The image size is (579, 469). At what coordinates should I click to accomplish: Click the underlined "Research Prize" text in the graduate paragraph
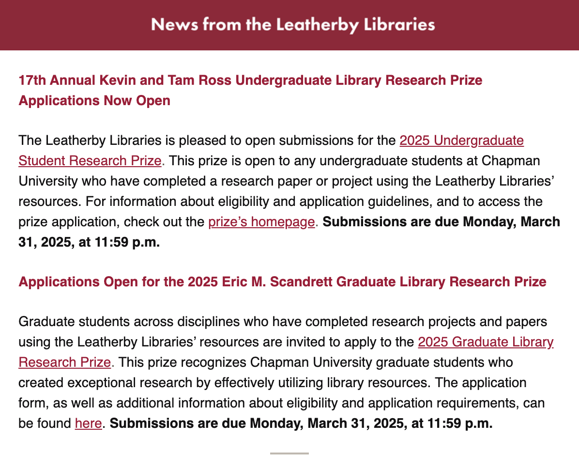(65, 362)
